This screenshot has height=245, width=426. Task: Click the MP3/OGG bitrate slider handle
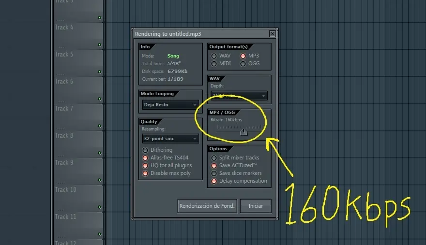pos(243,132)
